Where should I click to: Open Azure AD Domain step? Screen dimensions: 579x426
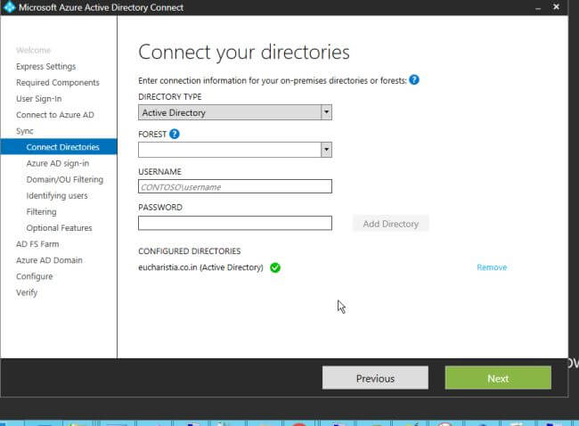click(49, 260)
